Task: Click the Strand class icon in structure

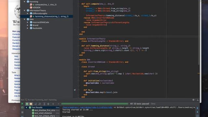Action: click(x=31, y=25)
